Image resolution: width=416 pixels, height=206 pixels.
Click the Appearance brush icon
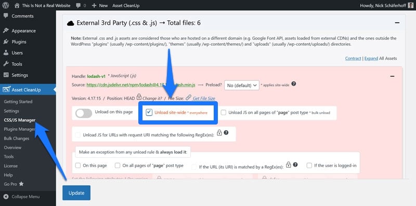(6, 31)
